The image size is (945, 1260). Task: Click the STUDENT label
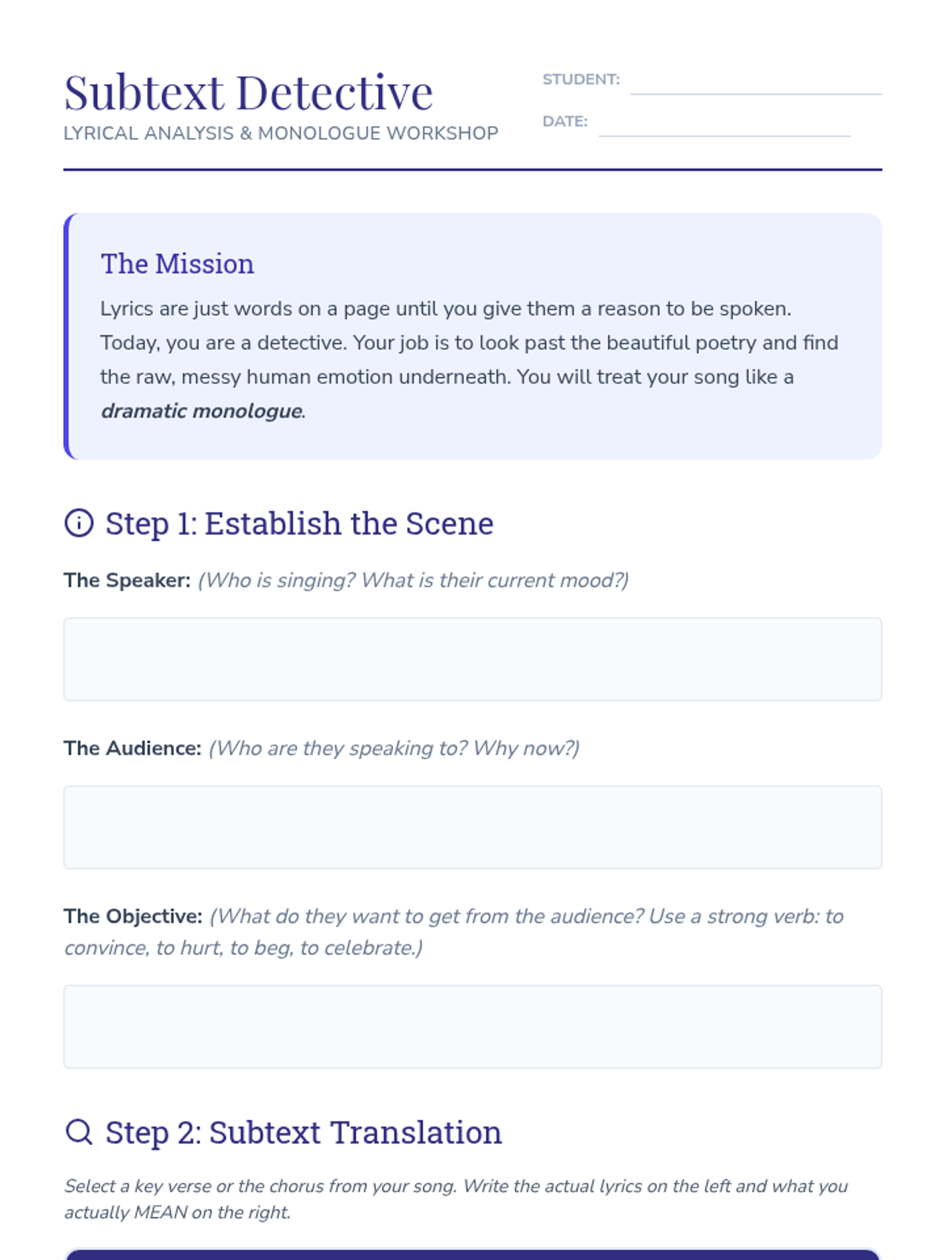click(x=580, y=80)
